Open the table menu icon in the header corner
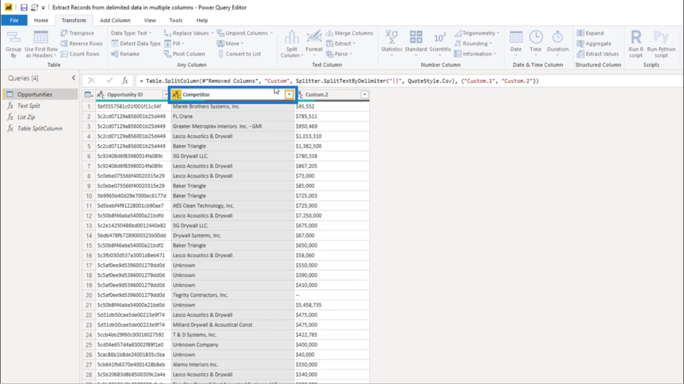Viewport: 684px width, 384px height. pyautogui.click(x=88, y=95)
